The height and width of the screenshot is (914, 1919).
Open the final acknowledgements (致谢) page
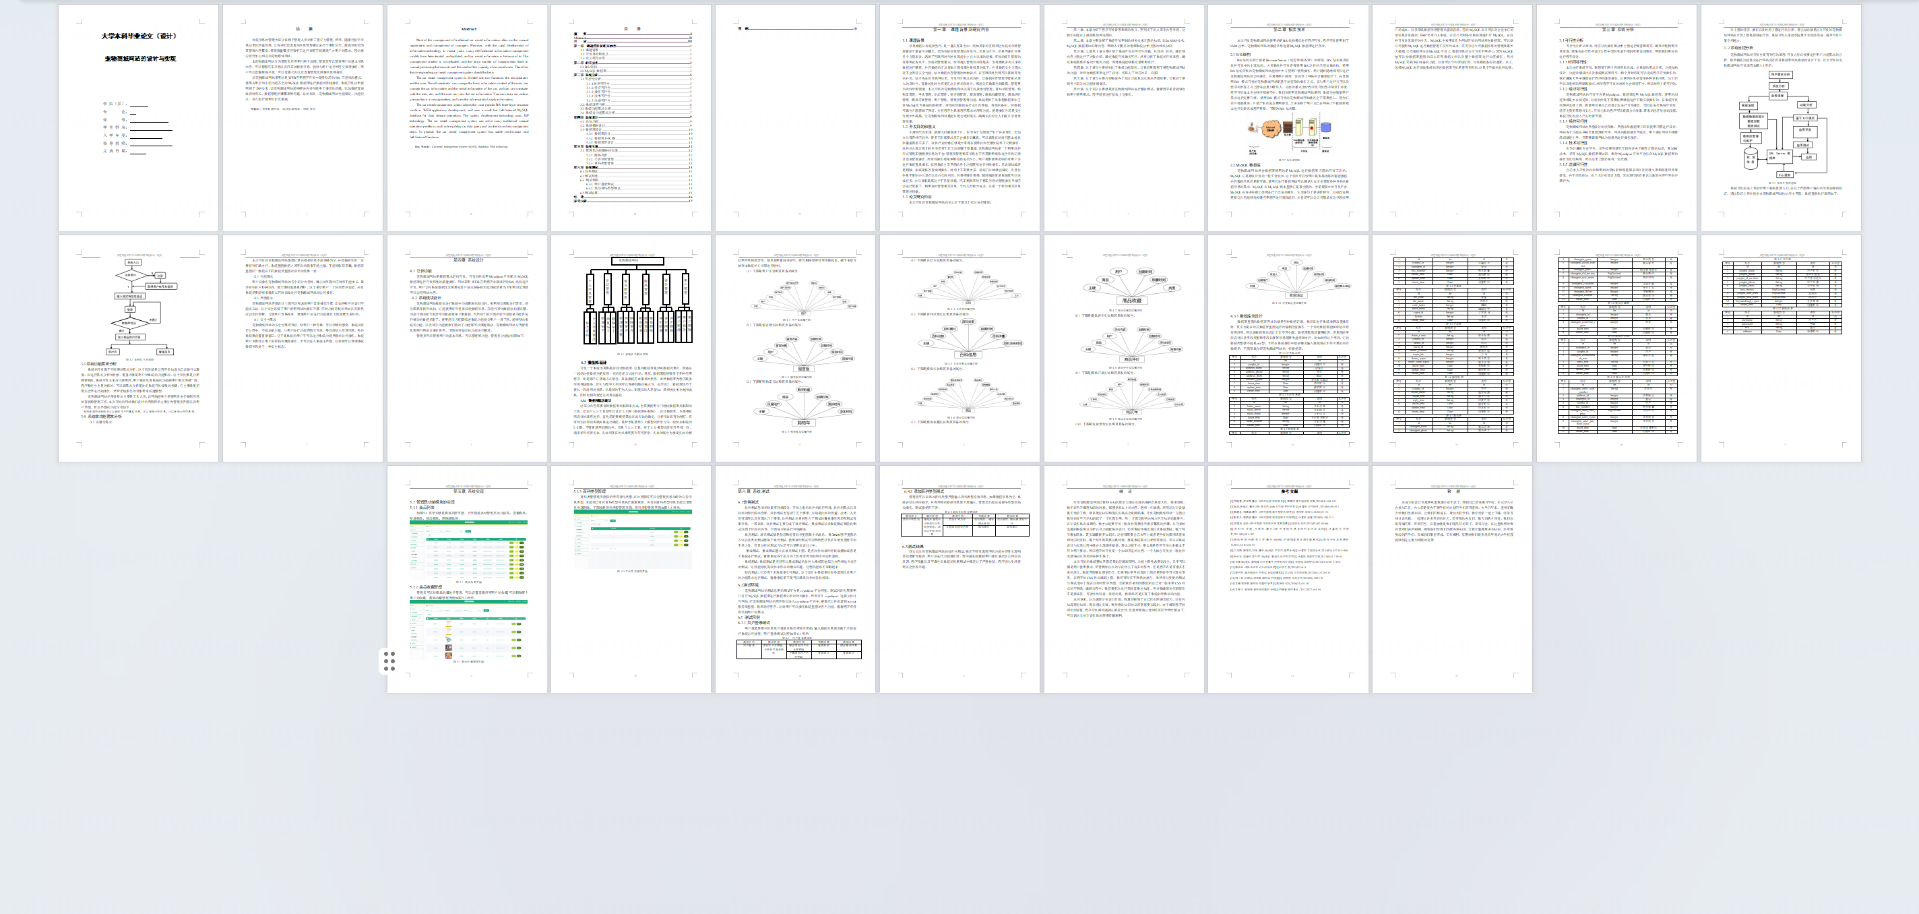1453,579
